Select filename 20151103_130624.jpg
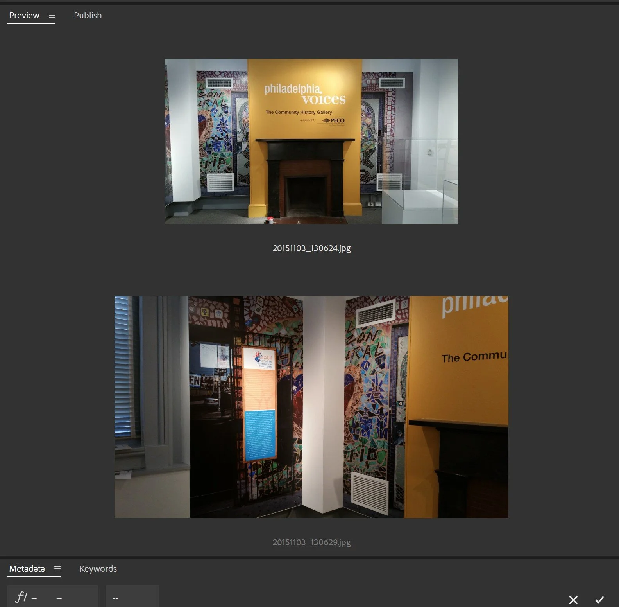The height and width of the screenshot is (607, 619). [x=311, y=248]
